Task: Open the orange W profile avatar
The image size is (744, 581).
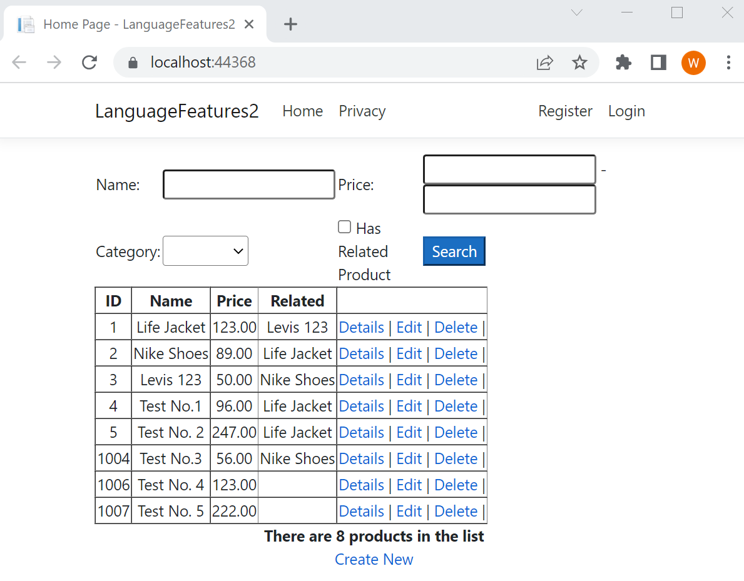Action: 693,63
